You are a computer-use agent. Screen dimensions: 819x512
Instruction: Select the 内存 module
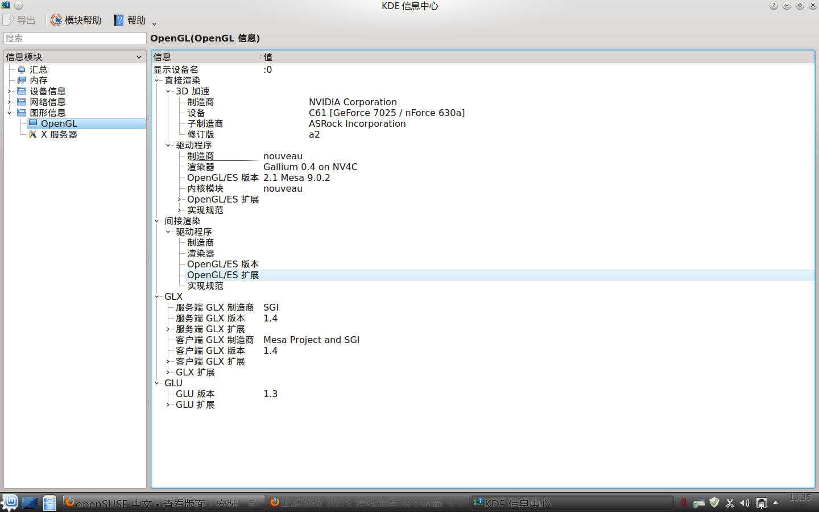coord(39,80)
